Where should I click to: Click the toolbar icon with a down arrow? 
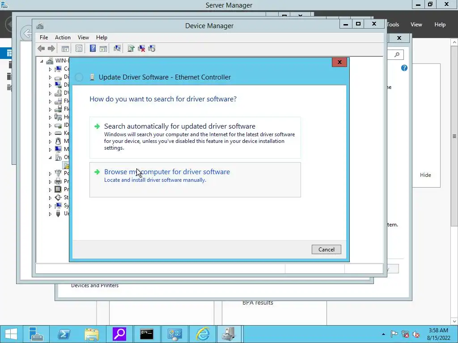coord(152,48)
